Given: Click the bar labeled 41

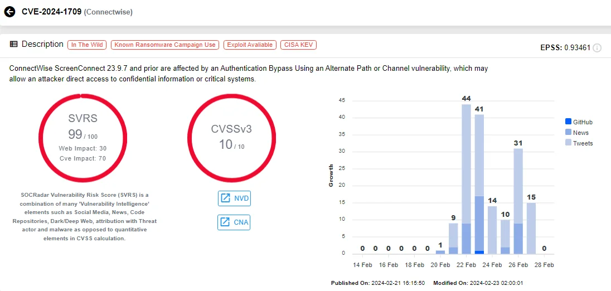Looking at the screenshot, I should [479, 185].
